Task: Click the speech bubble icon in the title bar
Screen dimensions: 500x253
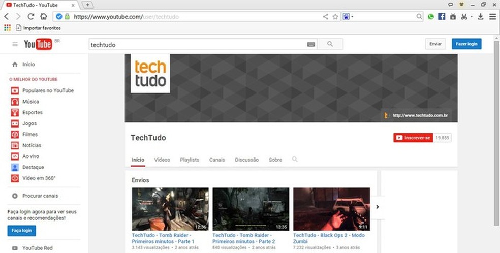Action: tap(451, 5)
